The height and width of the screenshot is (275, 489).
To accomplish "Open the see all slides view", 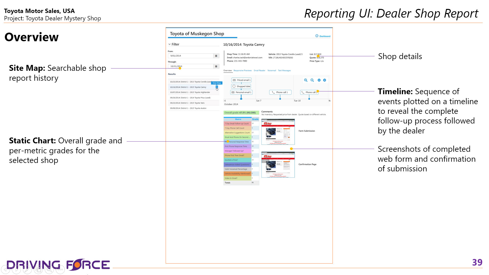I will point(38,269).
